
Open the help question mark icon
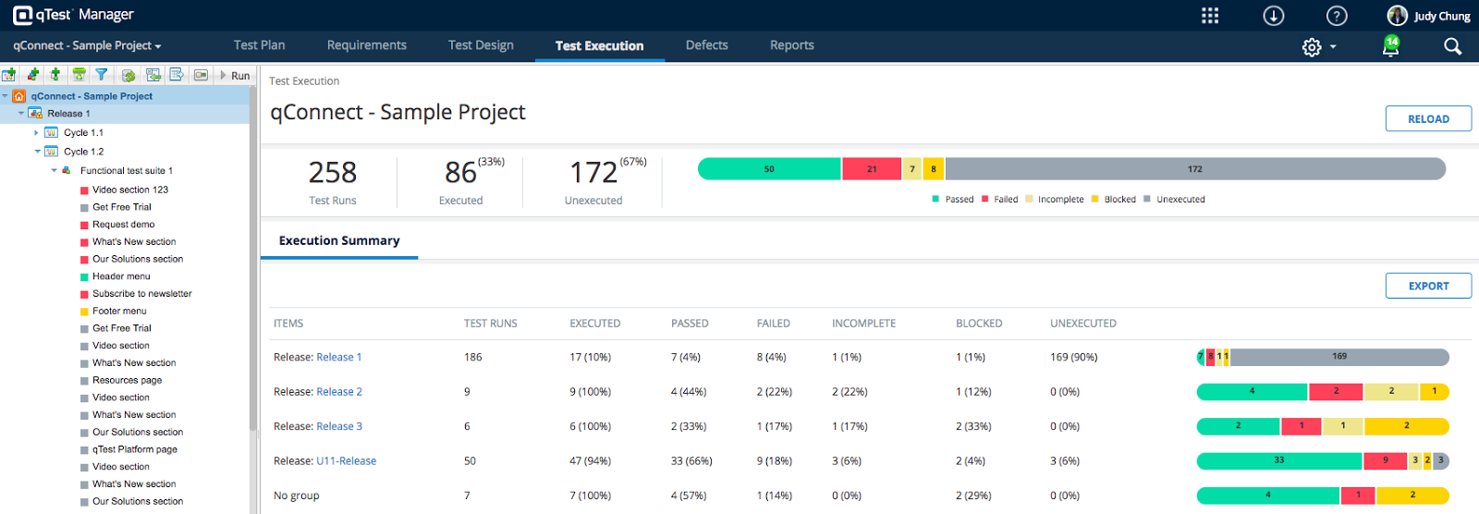coord(1337,16)
